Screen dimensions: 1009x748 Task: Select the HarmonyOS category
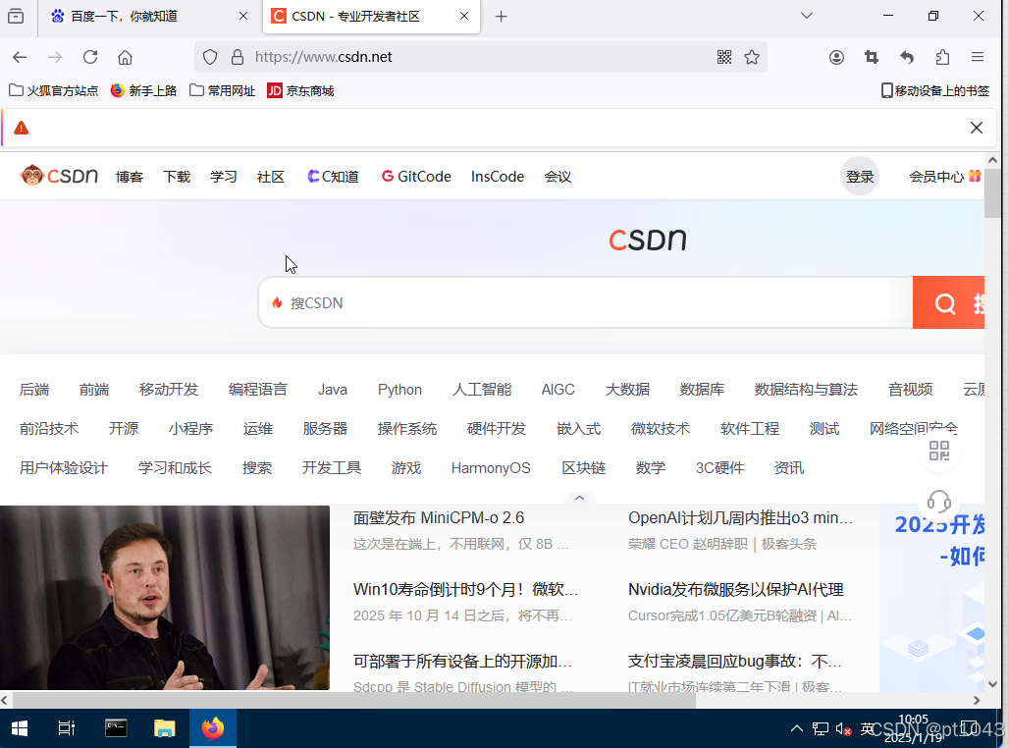point(491,468)
